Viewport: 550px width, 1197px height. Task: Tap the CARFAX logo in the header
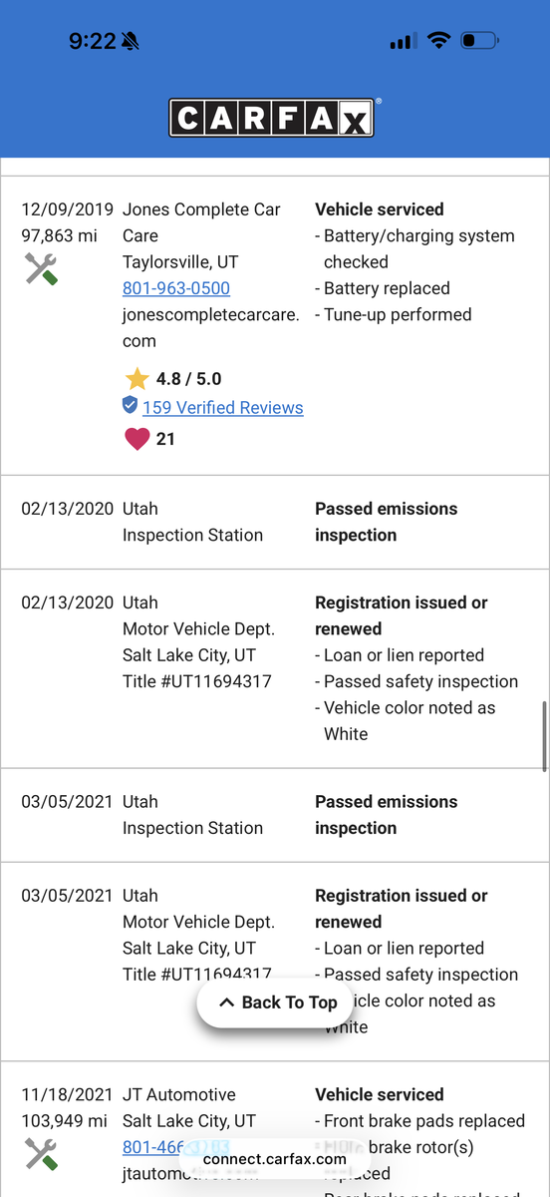click(x=271, y=118)
